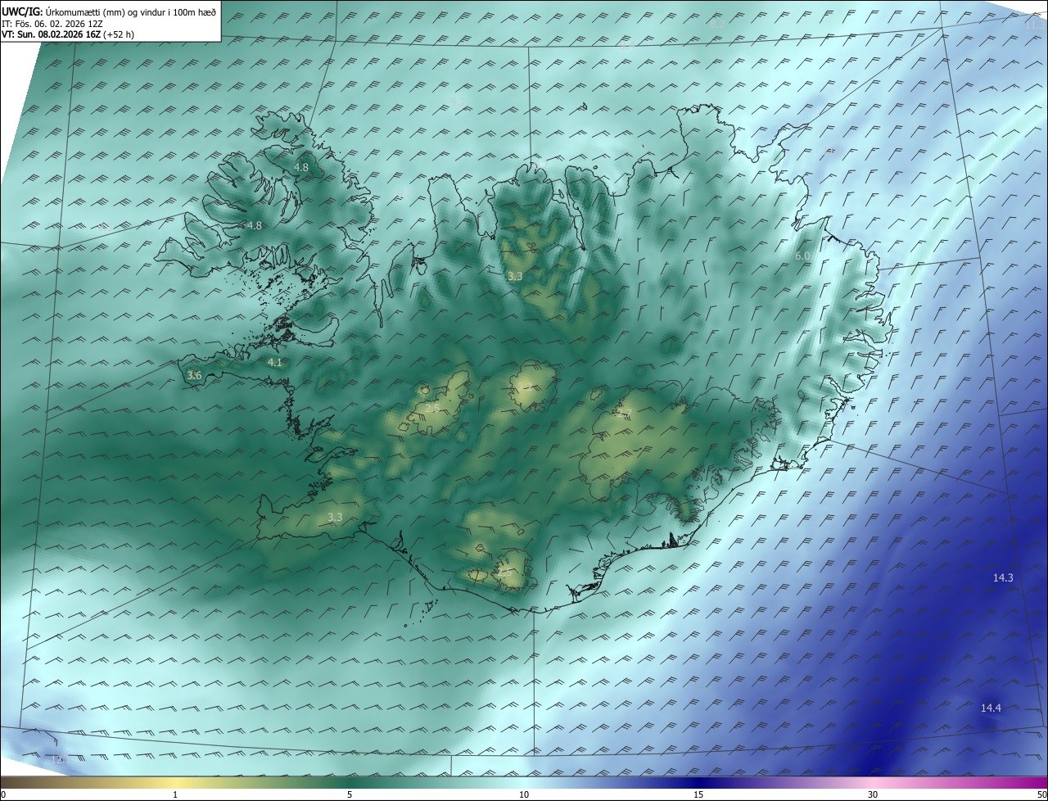The height and width of the screenshot is (801, 1048).
Task: Click the 14.4 value near the bottom right
Action: tap(991, 708)
